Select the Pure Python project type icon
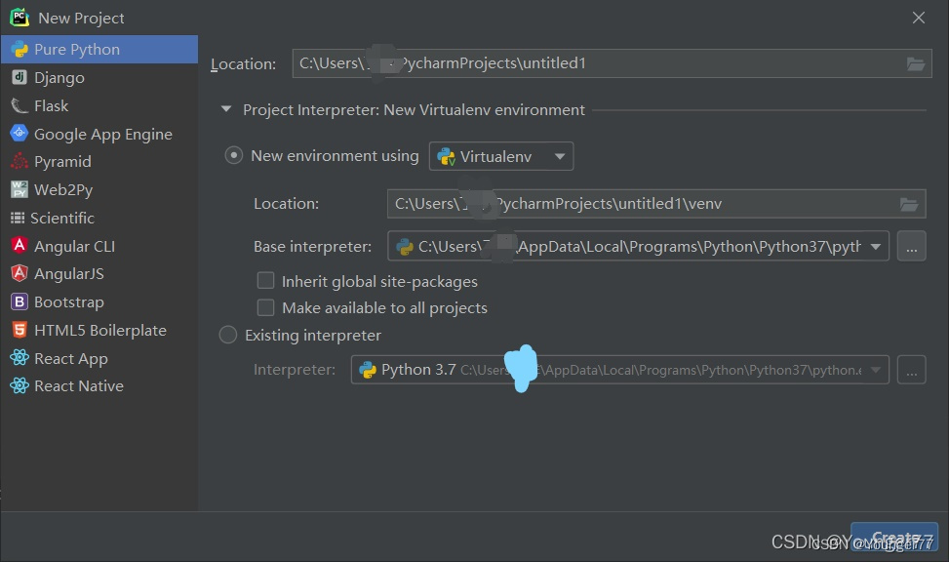The height and width of the screenshot is (562, 949). [20, 49]
